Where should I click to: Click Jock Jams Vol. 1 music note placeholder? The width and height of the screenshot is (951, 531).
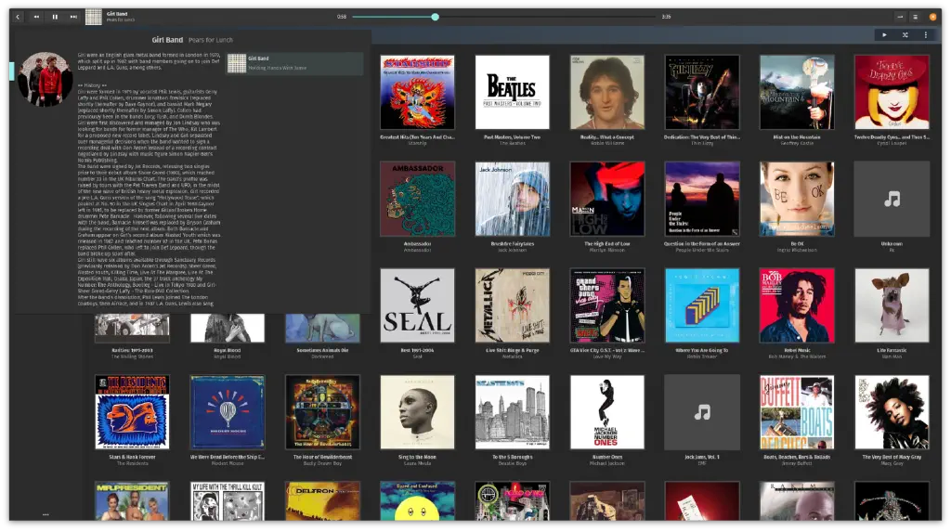tap(702, 412)
